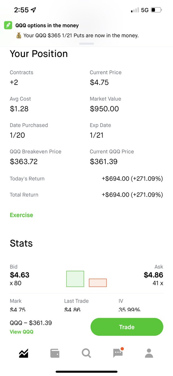The width and height of the screenshot is (173, 376).
Task: Tap the Total Return row
Action: coord(86,195)
